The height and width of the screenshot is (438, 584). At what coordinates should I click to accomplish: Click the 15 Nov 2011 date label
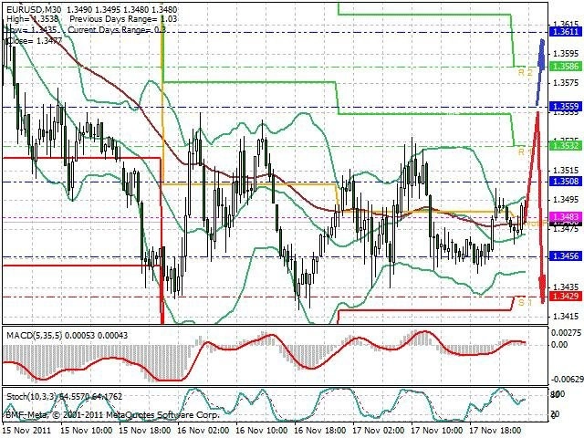pos(28,430)
